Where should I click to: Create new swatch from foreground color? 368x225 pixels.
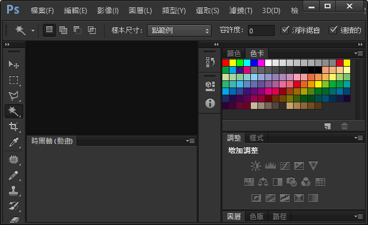point(328,126)
